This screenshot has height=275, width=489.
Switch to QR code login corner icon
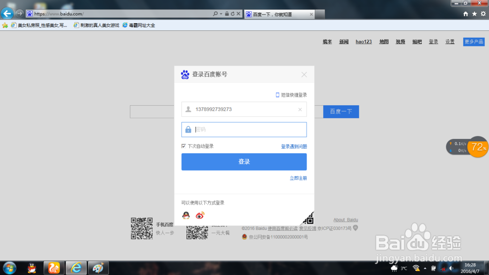click(x=308, y=219)
